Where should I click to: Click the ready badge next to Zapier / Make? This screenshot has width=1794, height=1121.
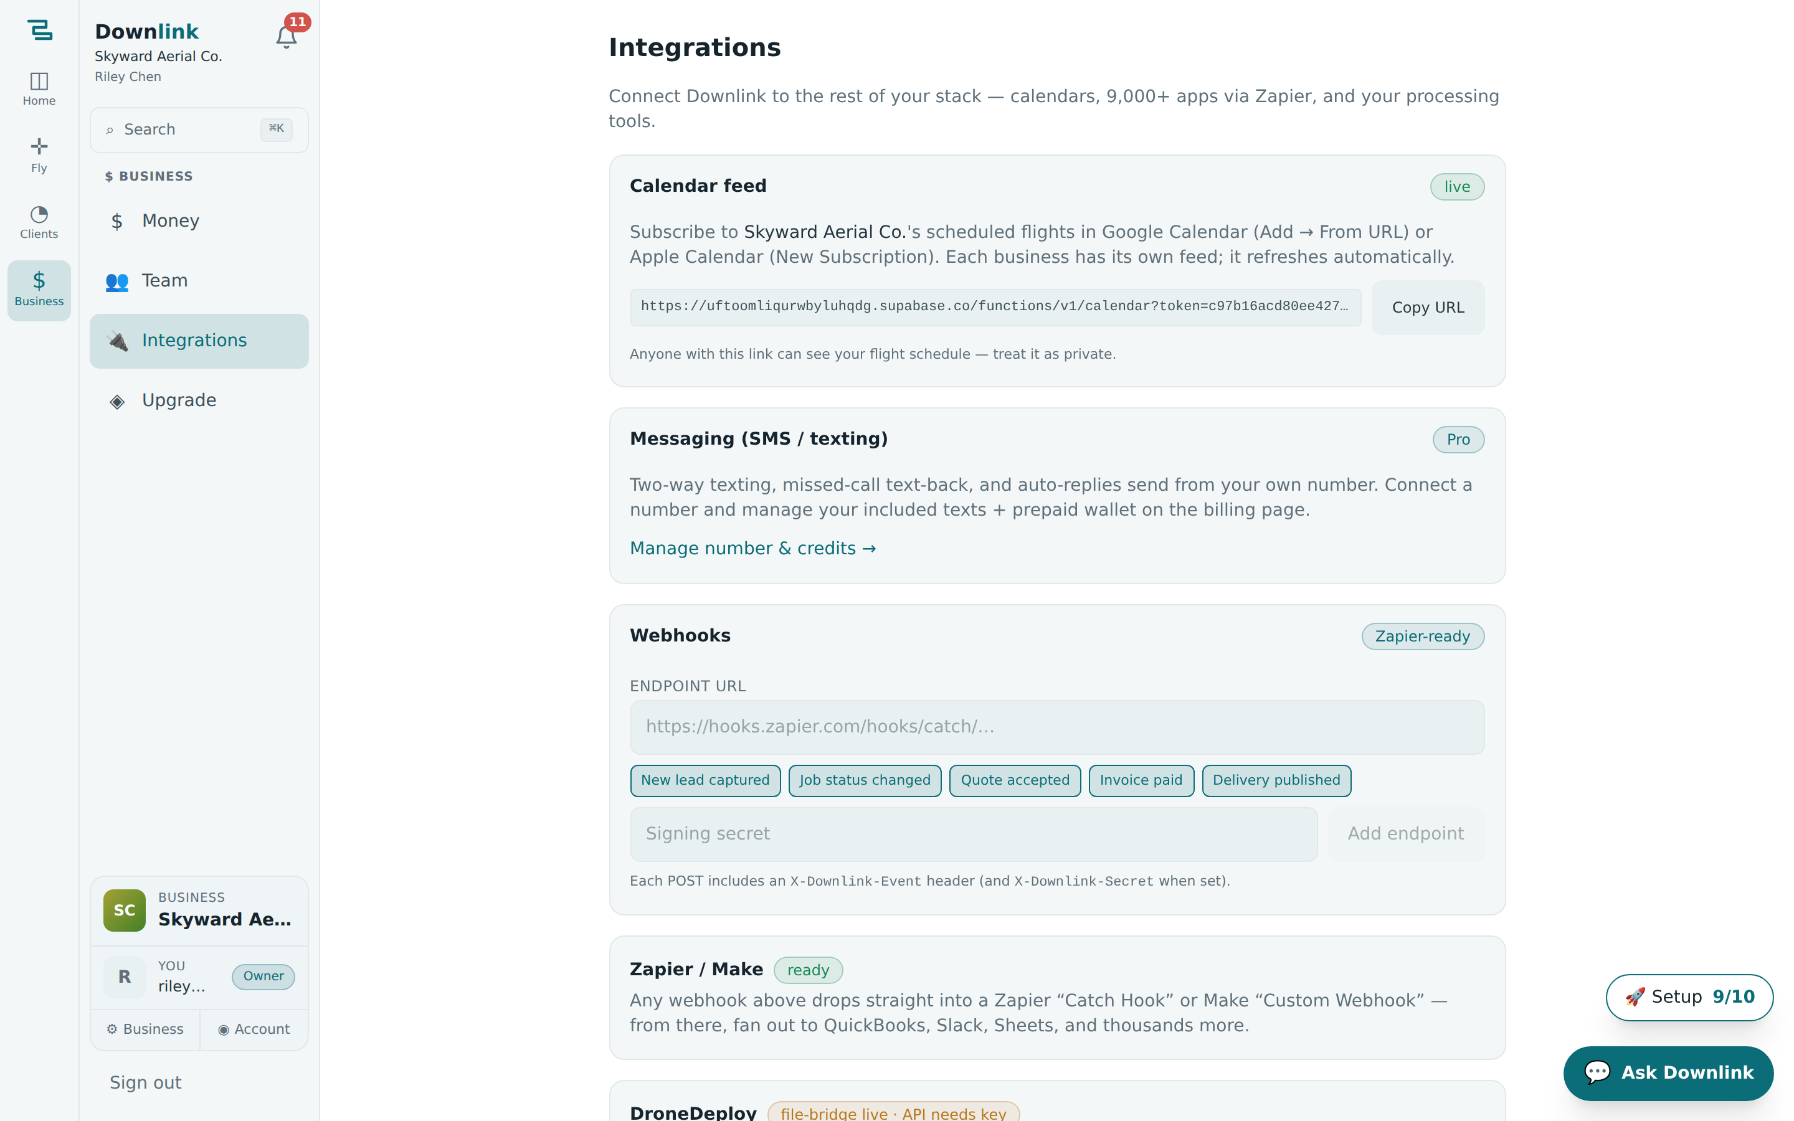coord(808,970)
